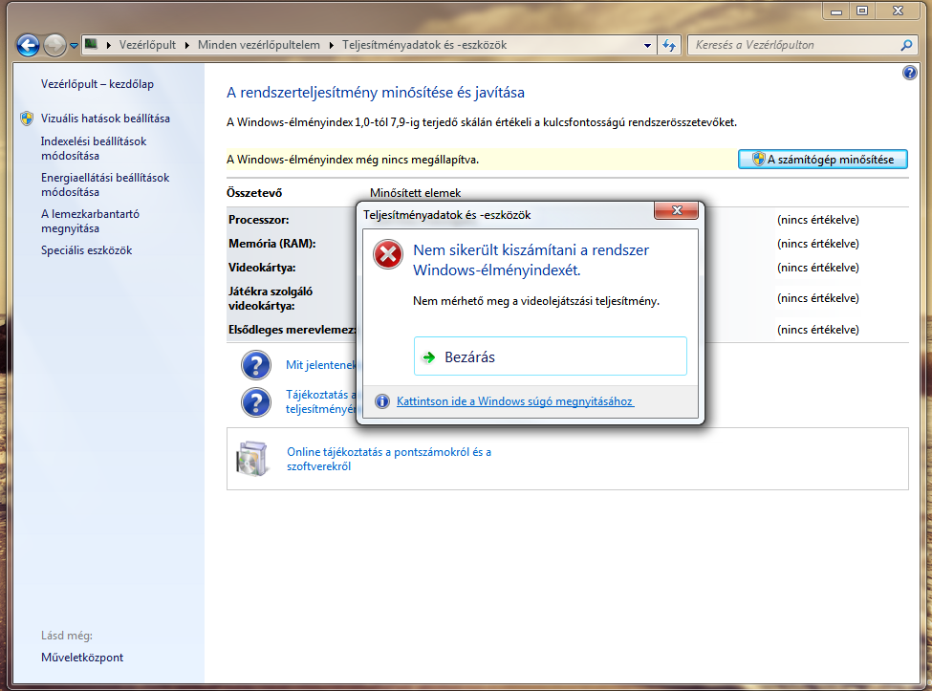Open Műveletközpont link
The image size is (932, 691).
pos(82,658)
